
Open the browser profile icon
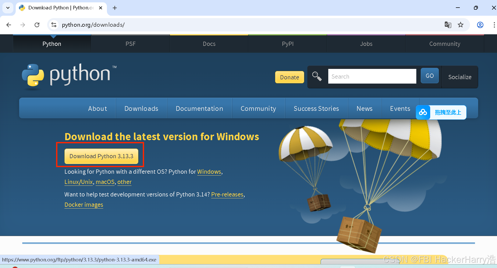pos(480,25)
